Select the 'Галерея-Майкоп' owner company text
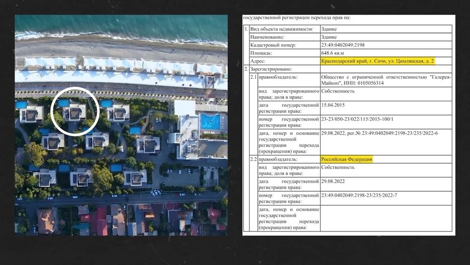Image resolution: width=470 pixels, height=265 pixels. (385, 80)
